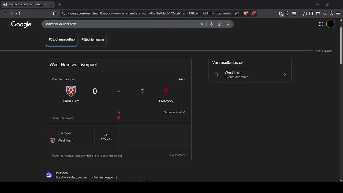Open the tab search icon
Screen dimensions: 343x193
294,13
